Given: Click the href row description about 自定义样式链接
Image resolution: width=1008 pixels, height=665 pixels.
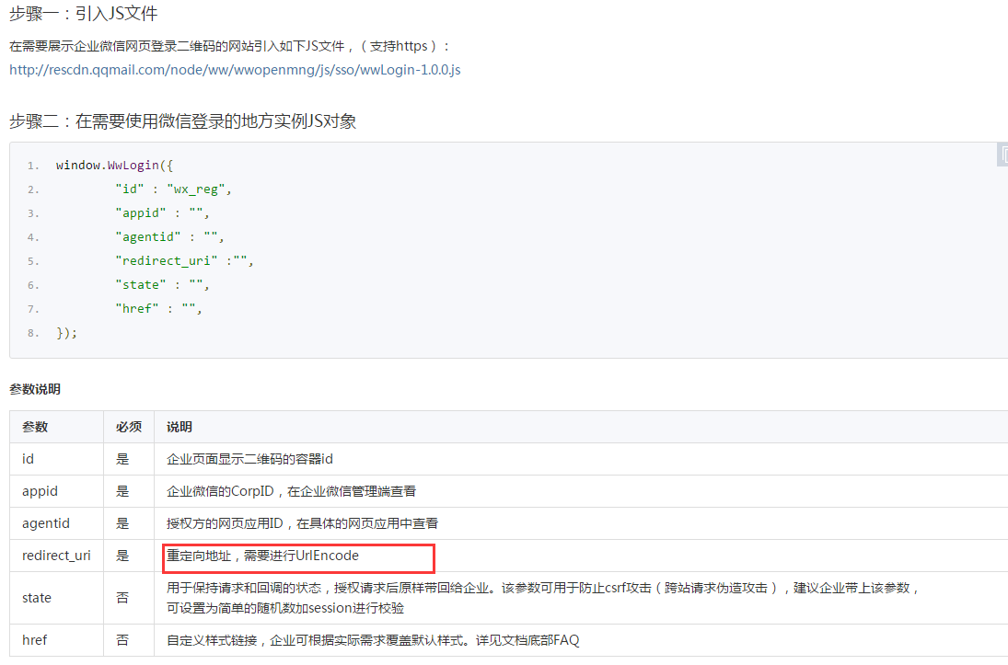Looking at the screenshot, I should [x=373, y=640].
